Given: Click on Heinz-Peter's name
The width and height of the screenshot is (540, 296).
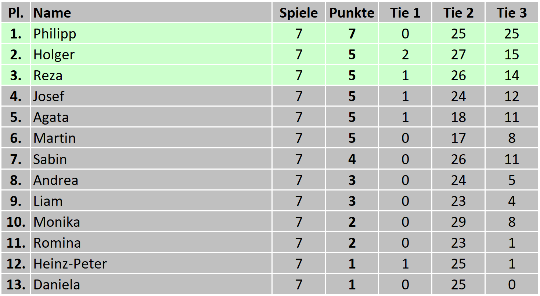Looking at the screenshot, I should [70, 264].
